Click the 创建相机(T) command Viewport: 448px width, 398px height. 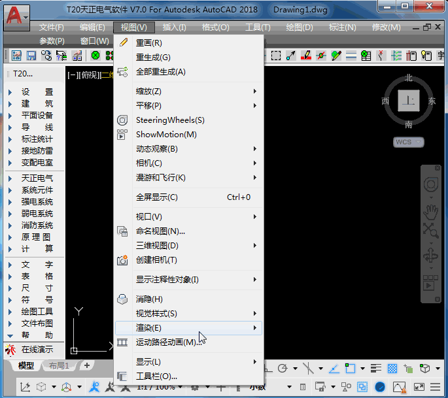click(188, 260)
